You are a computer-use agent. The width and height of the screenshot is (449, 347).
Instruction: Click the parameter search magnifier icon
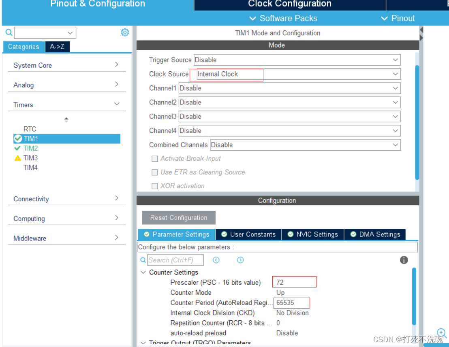143,260
